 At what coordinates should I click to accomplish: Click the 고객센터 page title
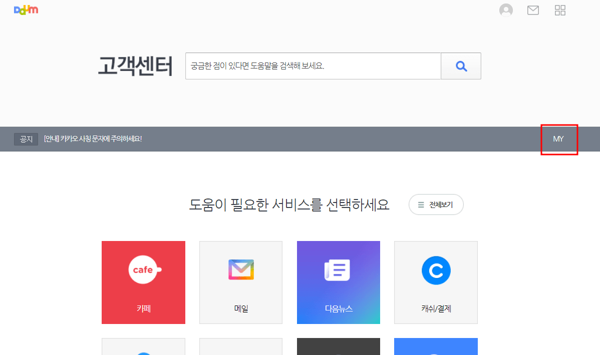(134, 65)
